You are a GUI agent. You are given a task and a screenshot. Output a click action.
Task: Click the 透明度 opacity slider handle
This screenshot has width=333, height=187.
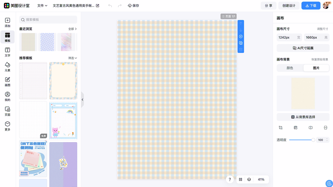313,140
